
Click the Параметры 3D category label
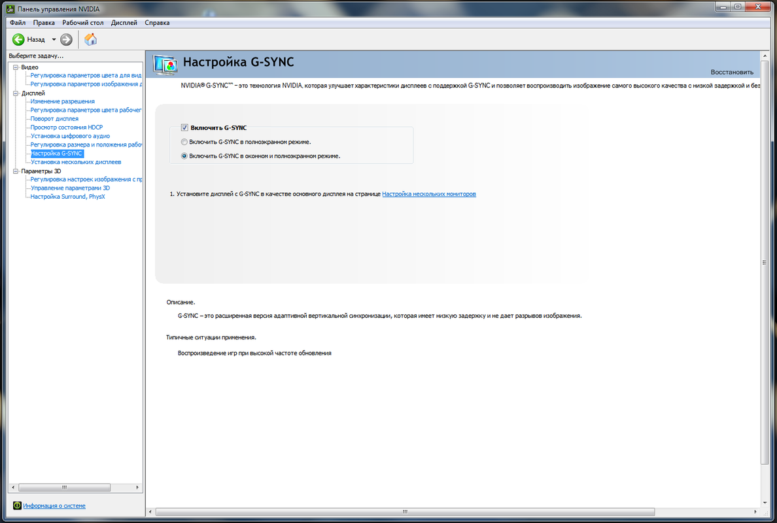pos(41,171)
